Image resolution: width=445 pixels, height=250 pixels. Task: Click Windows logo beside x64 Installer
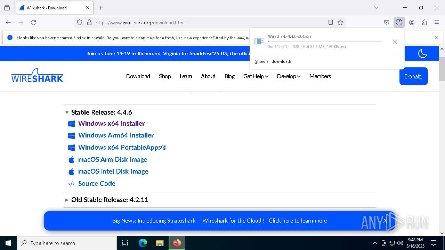(71, 124)
